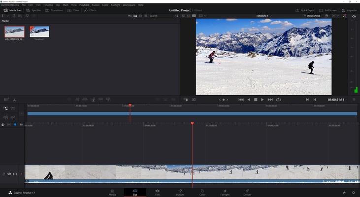
Task: Click the media pool Search field
Action: click(x=160, y=16)
